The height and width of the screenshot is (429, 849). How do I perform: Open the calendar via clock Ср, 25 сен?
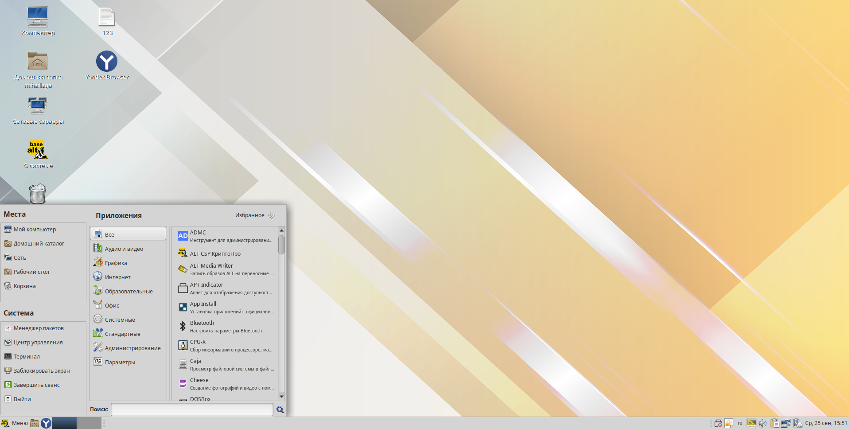tap(826, 423)
